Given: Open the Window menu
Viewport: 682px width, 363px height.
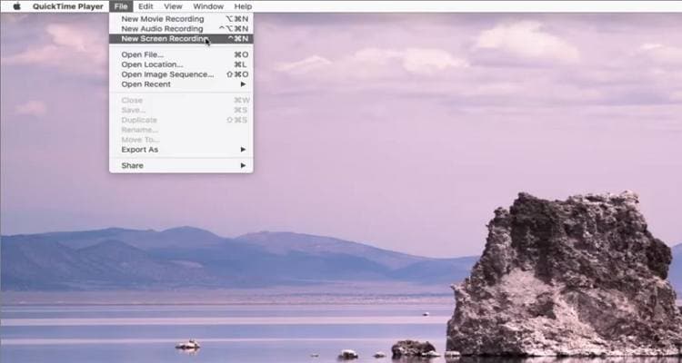Looking at the screenshot, I should pyautogui.click(x=208, y=6).
